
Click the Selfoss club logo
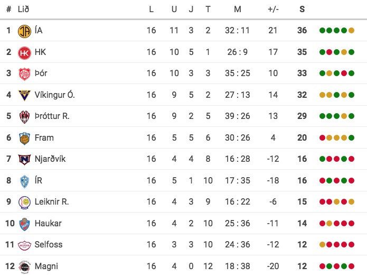[x=24, y=245]
